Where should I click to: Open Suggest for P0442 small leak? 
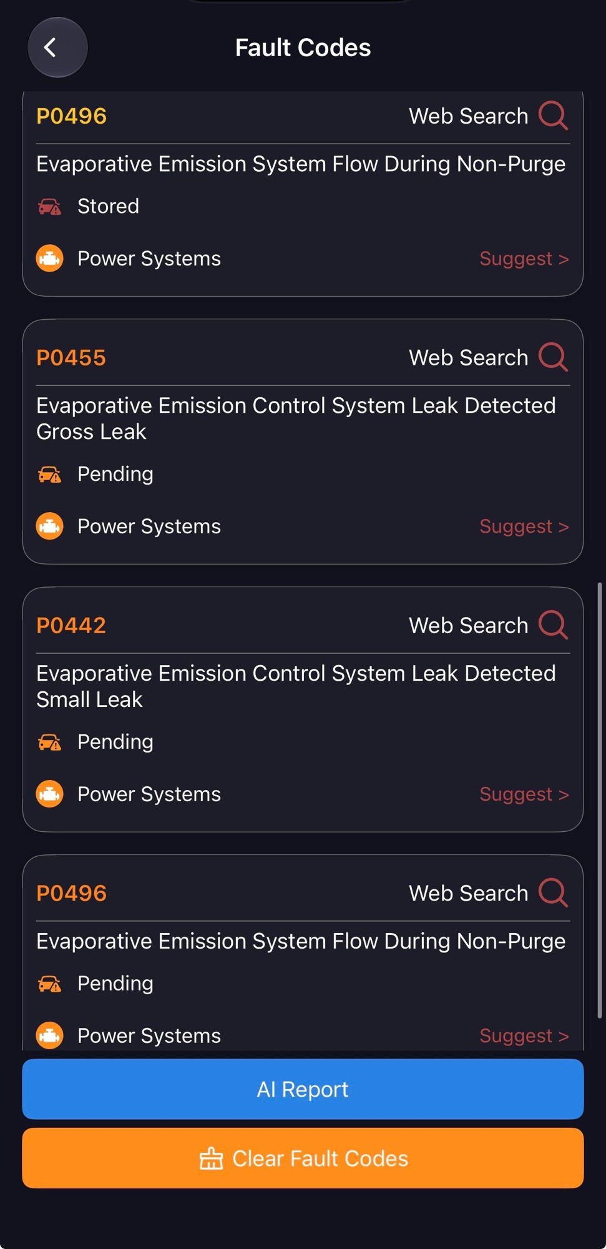(x=524, y=794)
